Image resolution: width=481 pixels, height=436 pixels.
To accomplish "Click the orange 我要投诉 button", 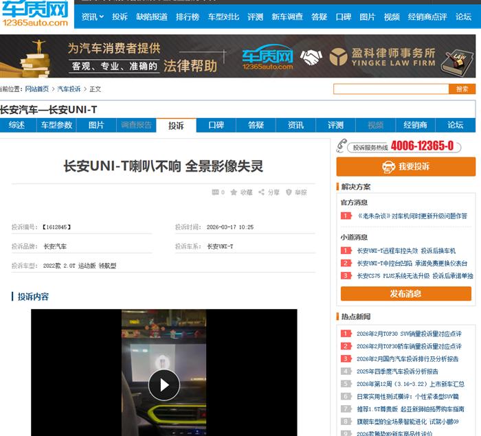I will (405, 166).
